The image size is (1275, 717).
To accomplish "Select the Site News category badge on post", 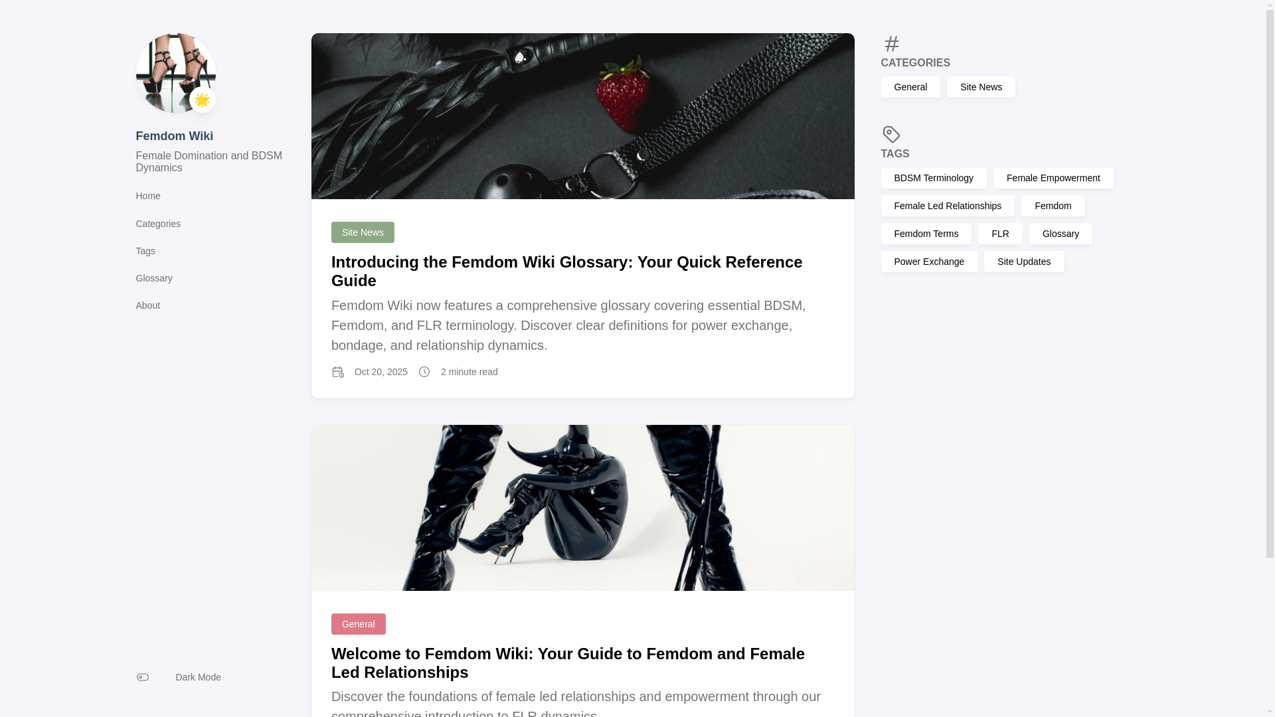I will point(363,232).
